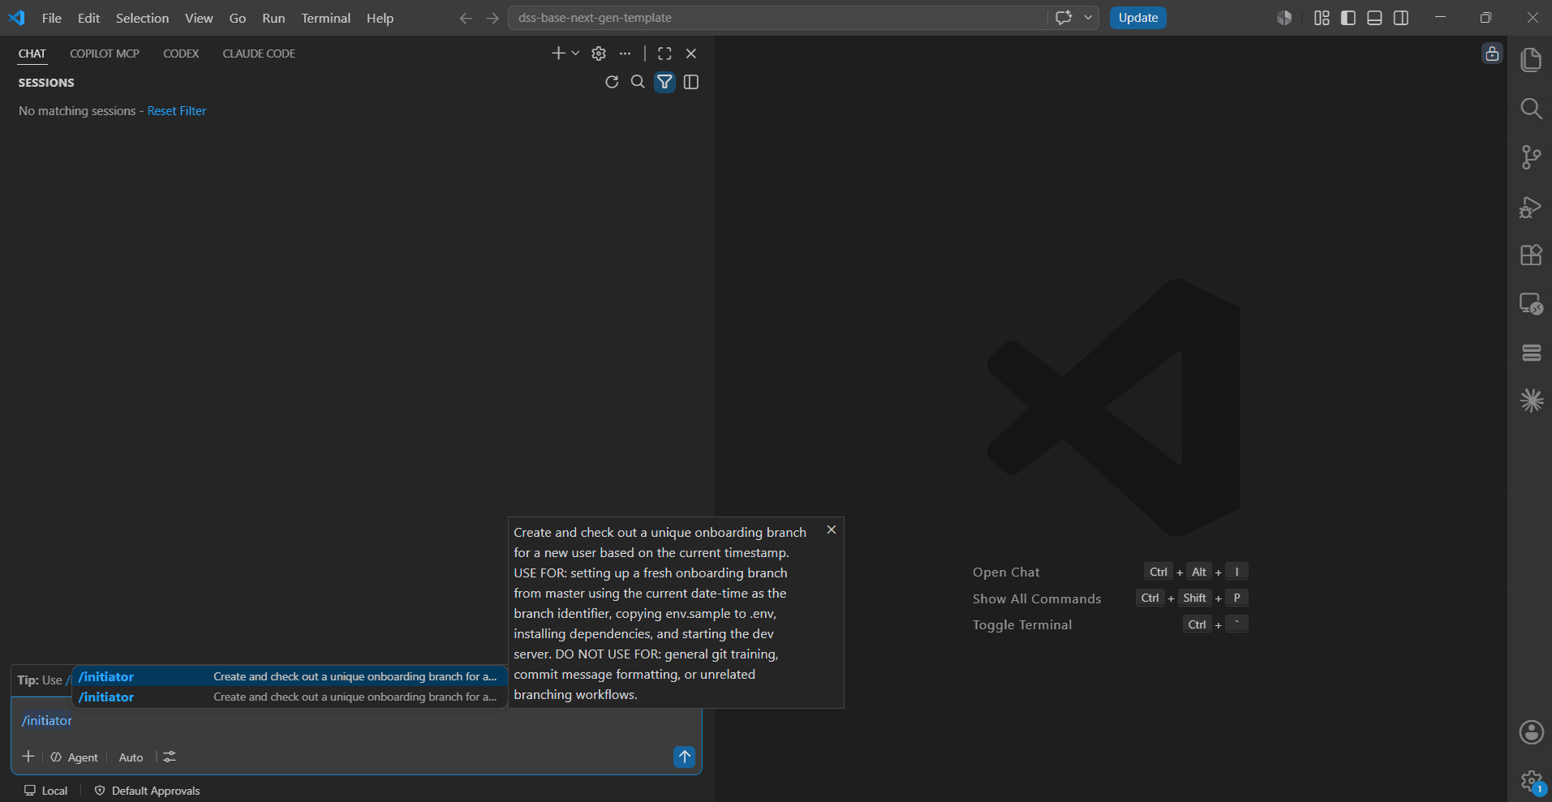Toggle Primary Side Bar visibility
This screenshot has height=802, width=1552.
[x=1348, y=18]
